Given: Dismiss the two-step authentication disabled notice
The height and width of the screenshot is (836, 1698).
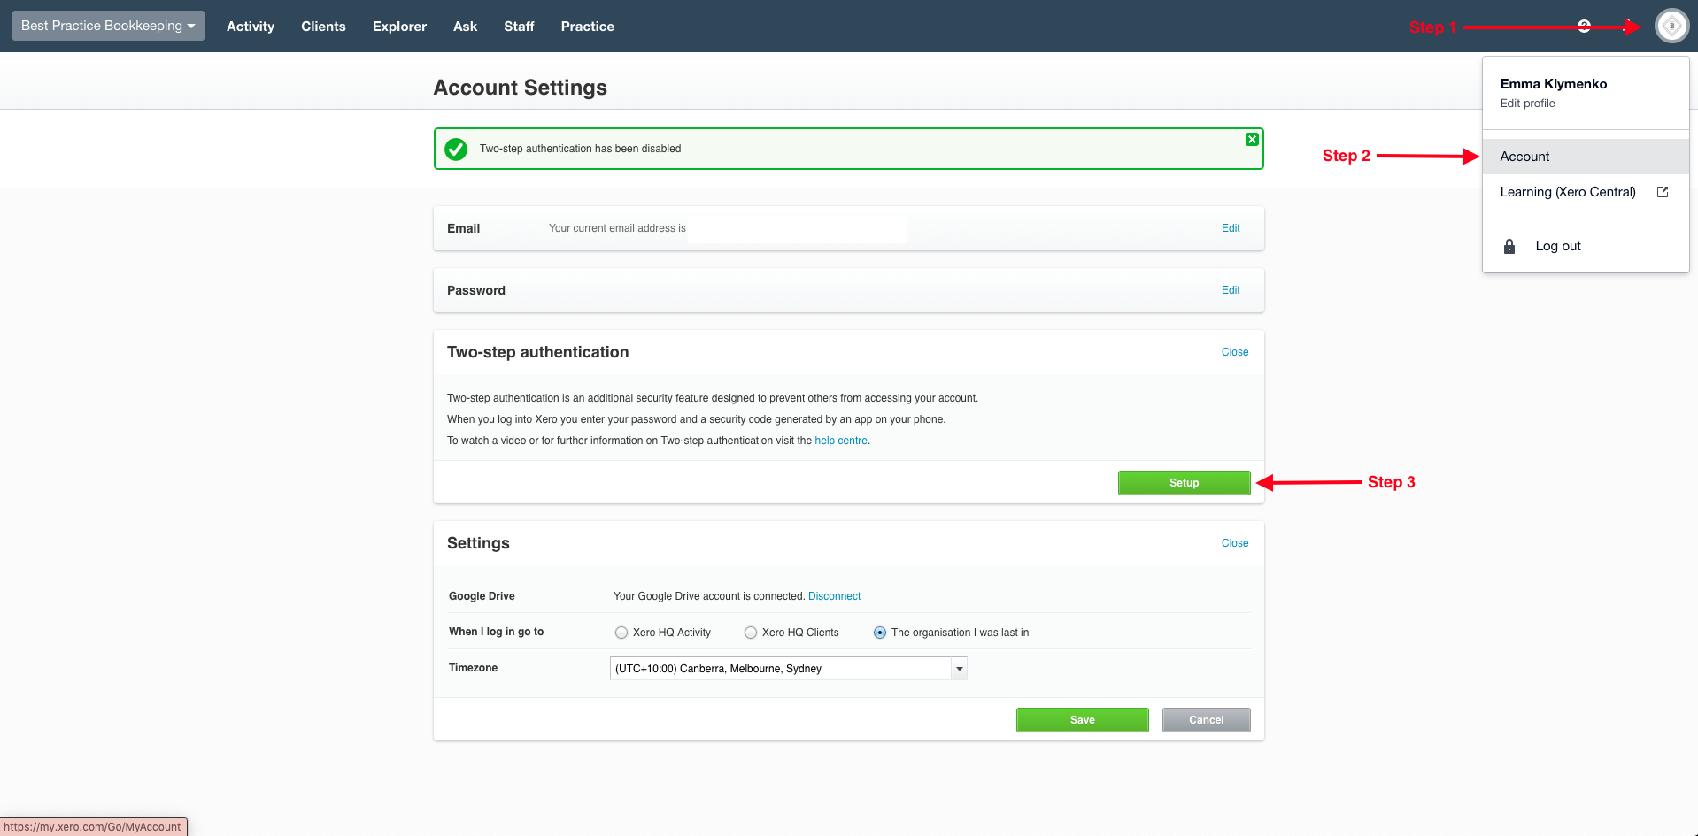Looking at the screenshot, I should [x=1252, y=139].
